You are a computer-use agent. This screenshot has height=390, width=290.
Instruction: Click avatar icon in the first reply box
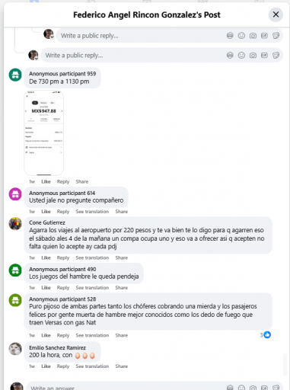230,36
